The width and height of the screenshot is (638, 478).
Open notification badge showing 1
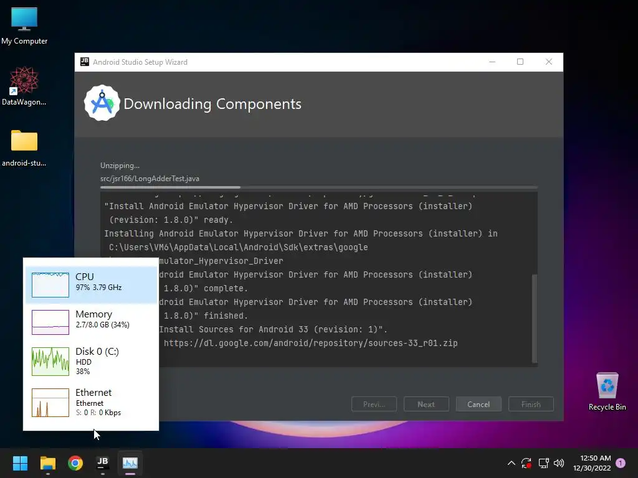tap(621, 463)
